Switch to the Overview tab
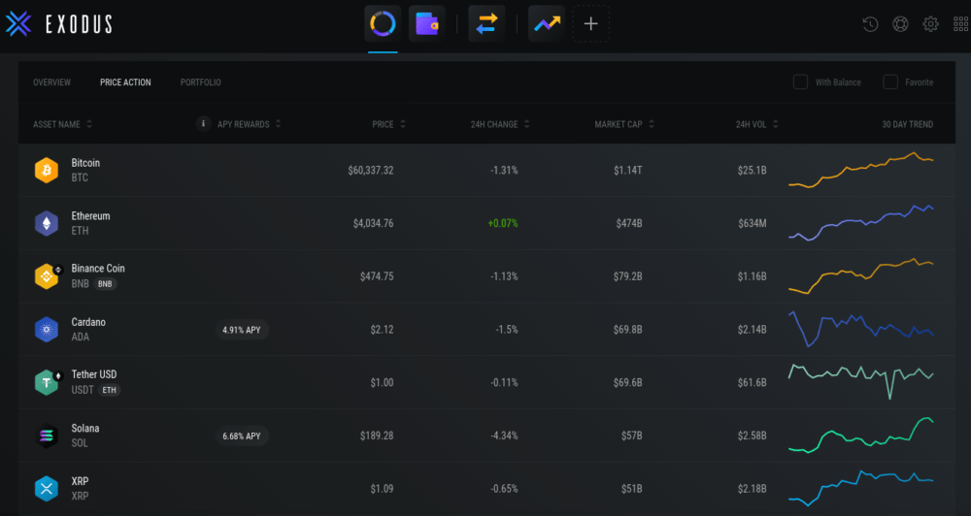Screen dimensions: 971x516 click(51, 82)
